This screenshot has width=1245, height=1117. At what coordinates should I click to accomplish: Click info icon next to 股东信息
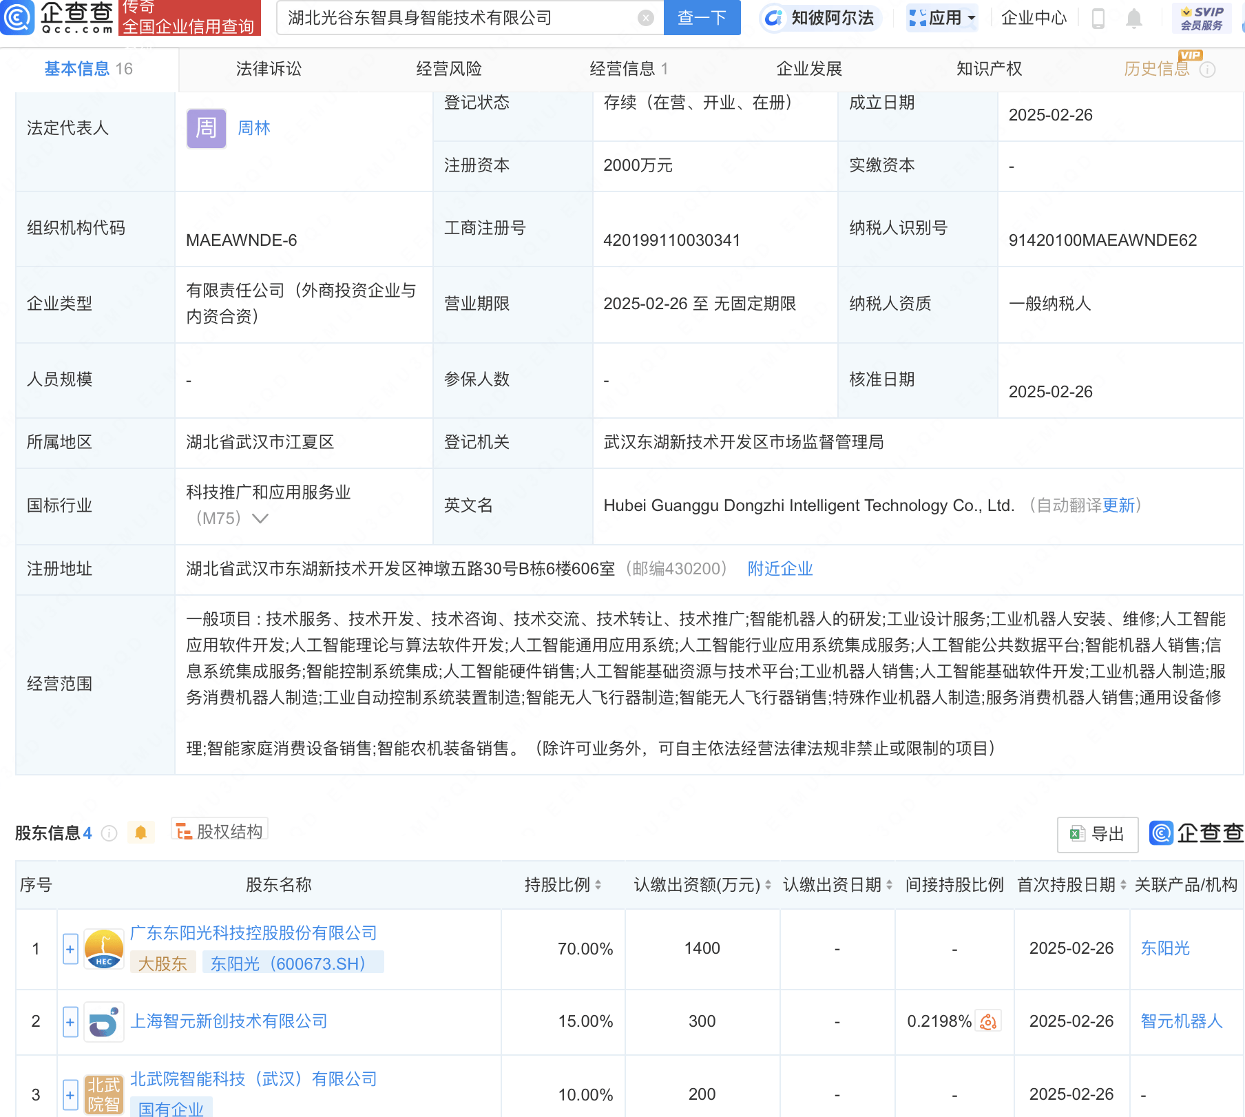(x=109, y=833)
